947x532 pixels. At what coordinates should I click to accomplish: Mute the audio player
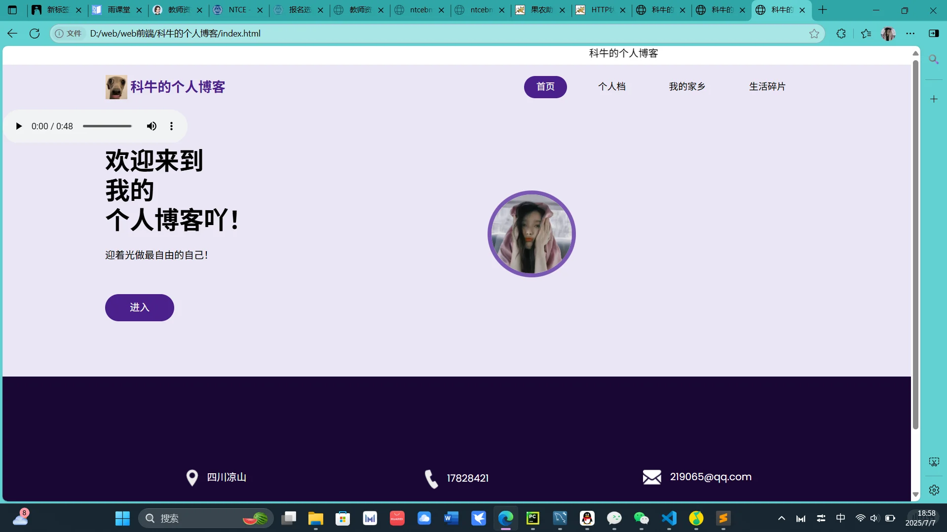(x=152, y=126)
